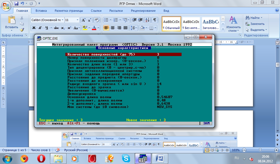Apply shading fill color bucket
The width and height of the screenshot is (280, 164).
pos(142,28)
